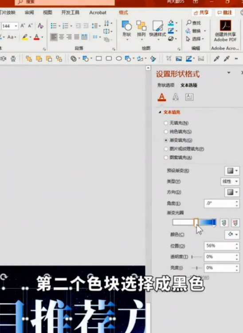The width and height of the screenshot is (243, 333).
Task: Click the first eyedropper icon in quick toolbar
Action: tap(216, 59)
